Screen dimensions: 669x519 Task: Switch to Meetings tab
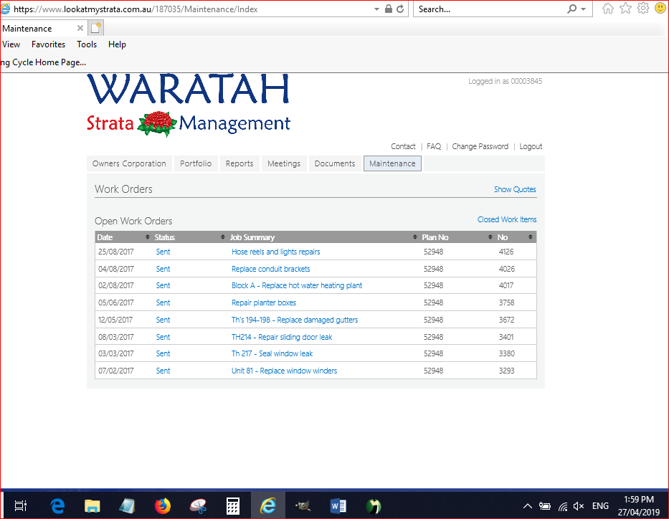[284, 163]
